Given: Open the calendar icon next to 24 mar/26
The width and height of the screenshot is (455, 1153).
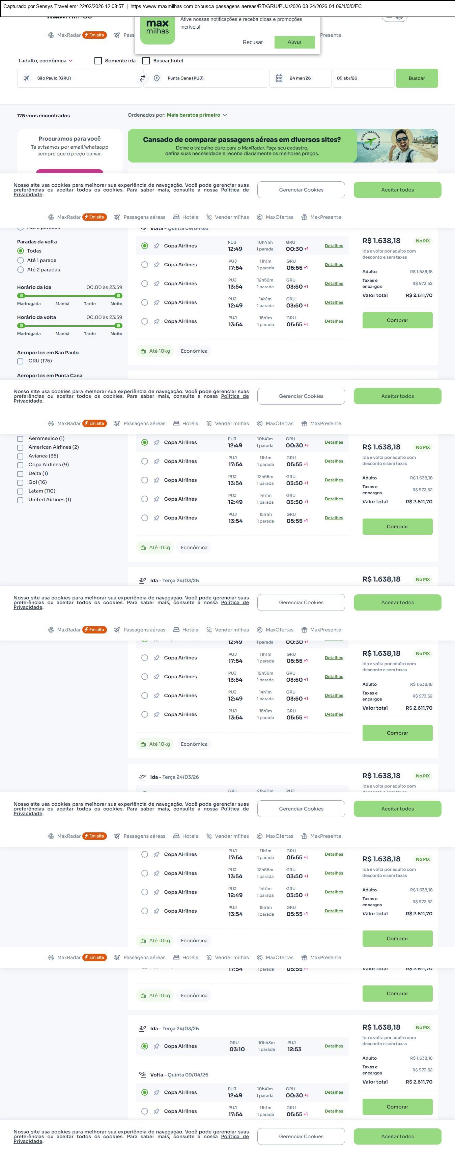Looking at the screenshot, I should click(279, 78).
